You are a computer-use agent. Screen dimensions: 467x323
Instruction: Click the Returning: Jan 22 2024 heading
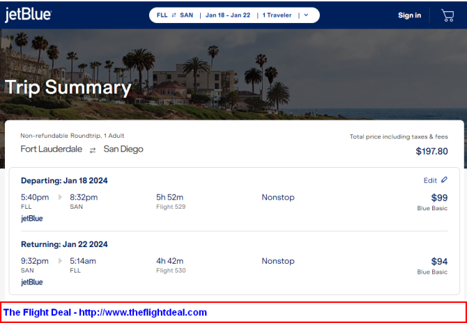point(64,244)
